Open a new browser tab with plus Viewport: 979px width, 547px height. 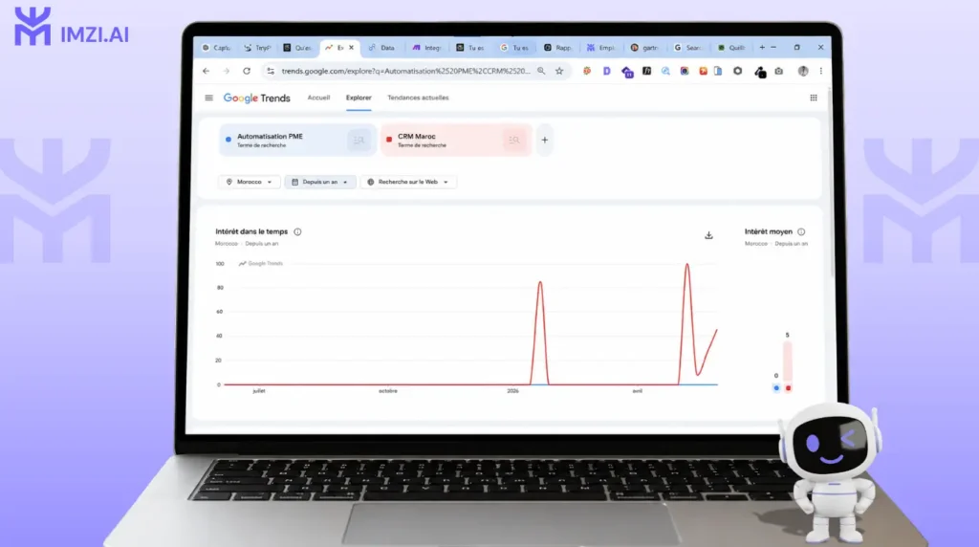[x=762, y=48]
